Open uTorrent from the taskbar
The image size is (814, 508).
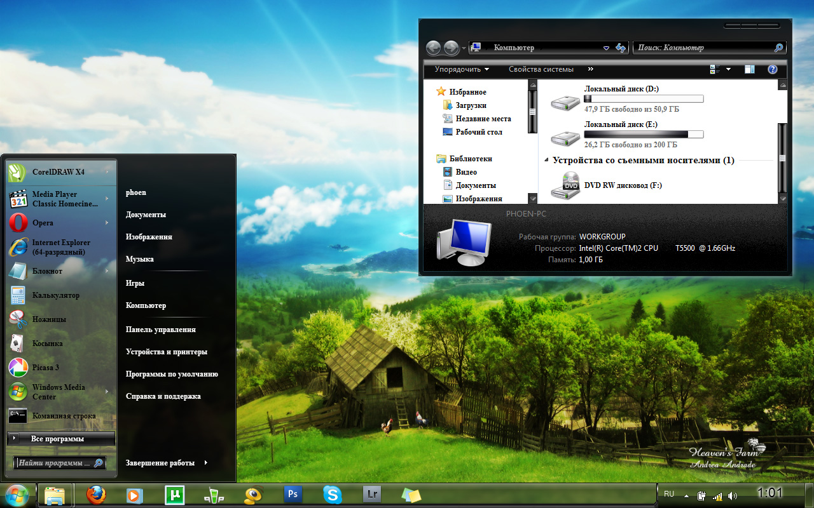[x=174, y=495]
